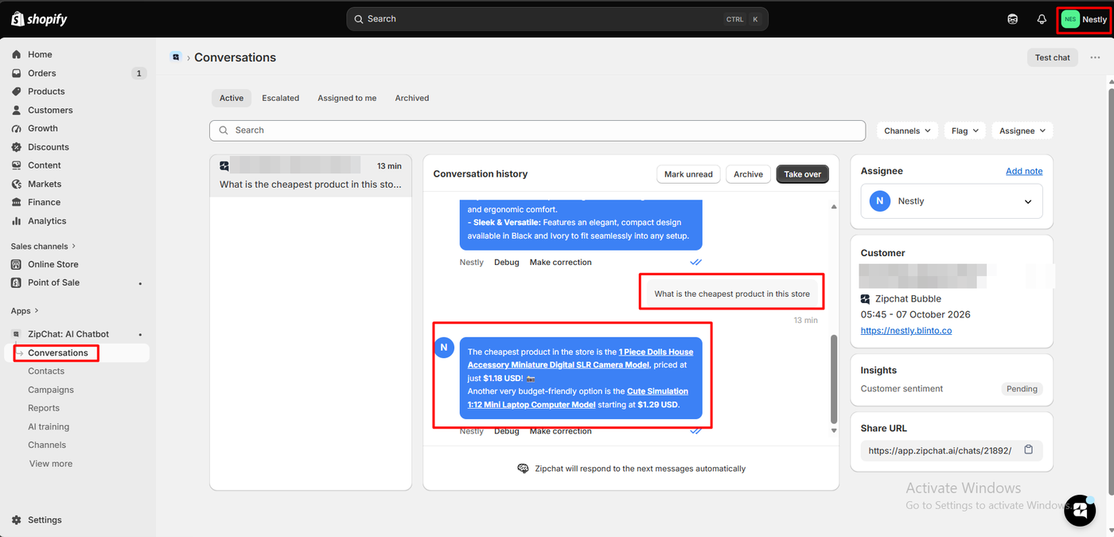Click the Shopify logo
Viewport: 1114px width, 537px height.
tap(39, 19)
